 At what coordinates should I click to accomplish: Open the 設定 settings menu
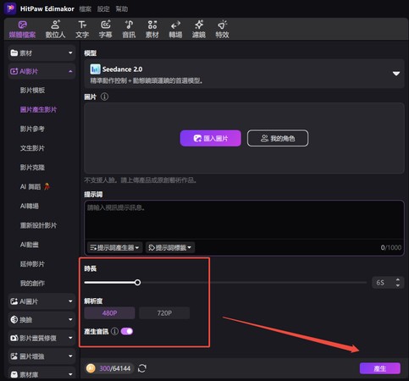pos(103,9)
